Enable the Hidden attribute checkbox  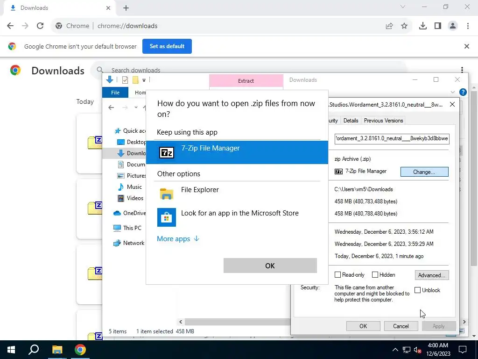tap(375, 275)
